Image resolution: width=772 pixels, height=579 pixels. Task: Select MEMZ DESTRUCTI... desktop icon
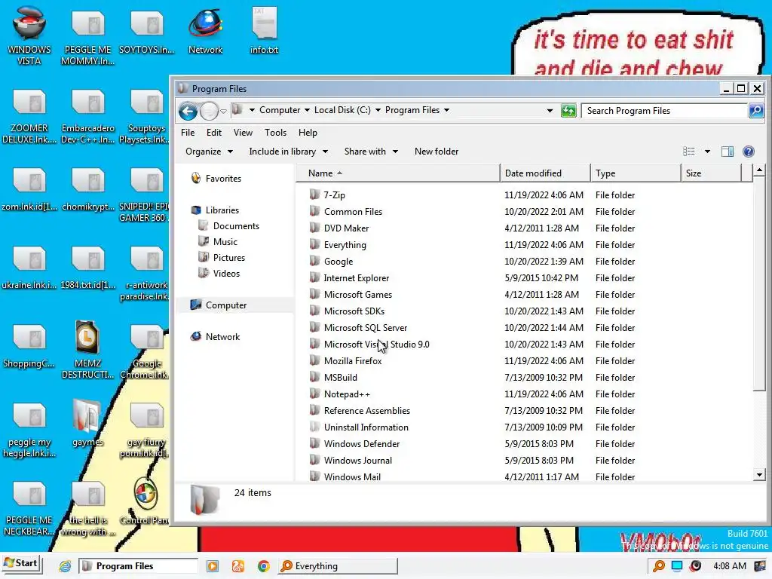click(x=87, y=350)
